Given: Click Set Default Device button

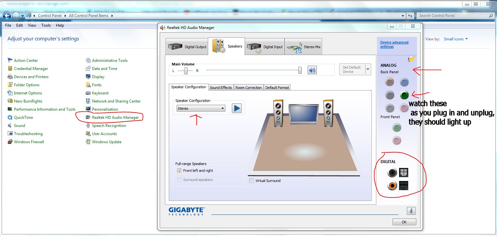Looking at the screenshot, I should point(352,69).
